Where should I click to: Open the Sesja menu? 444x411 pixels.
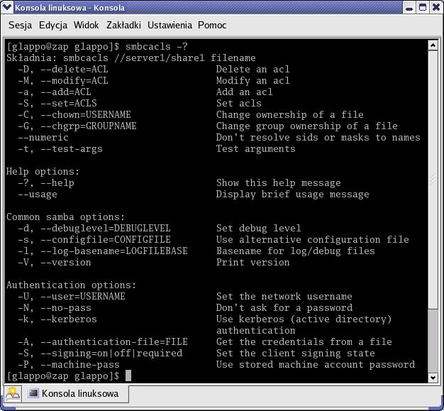pos(20,25)
